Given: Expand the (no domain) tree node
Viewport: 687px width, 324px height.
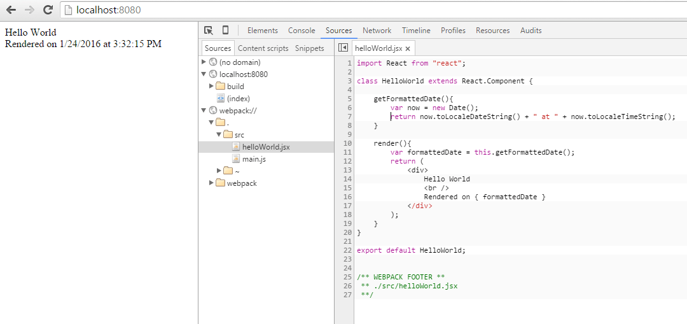Looking at the screenshot, I should [x=204, y=62].
